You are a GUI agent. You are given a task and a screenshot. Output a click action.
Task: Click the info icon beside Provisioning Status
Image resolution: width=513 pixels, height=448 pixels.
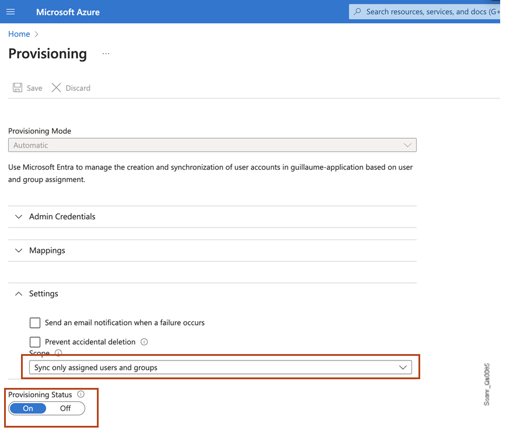tap(81, 394)
